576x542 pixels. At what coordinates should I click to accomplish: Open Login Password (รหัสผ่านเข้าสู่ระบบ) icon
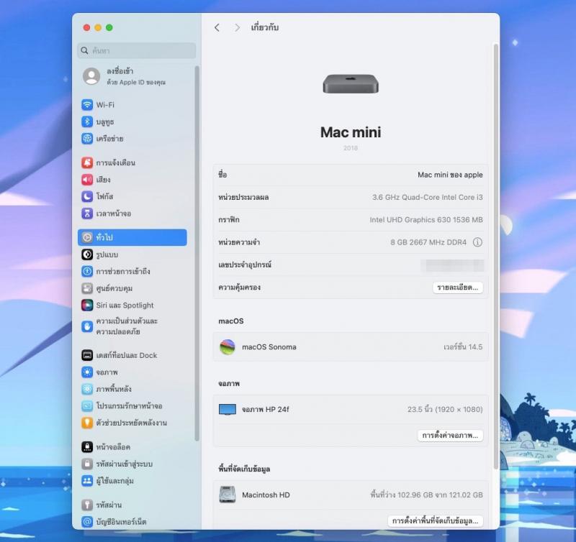coord(87,464)
